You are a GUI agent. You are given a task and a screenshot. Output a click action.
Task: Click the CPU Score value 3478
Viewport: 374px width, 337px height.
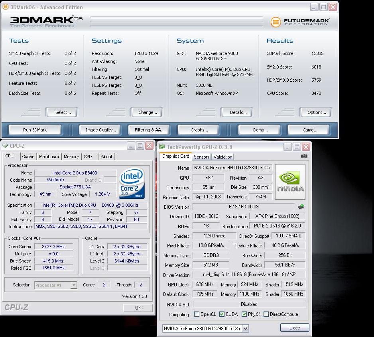(316, 93)
